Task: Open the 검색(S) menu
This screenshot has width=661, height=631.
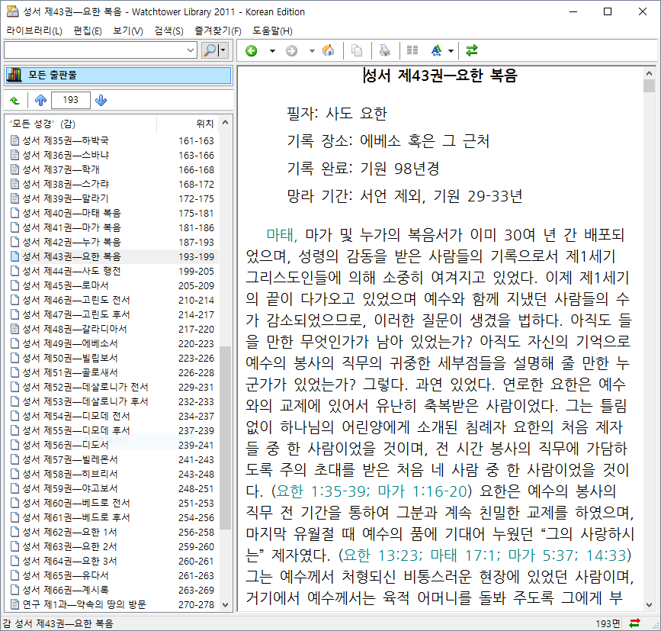Action: point(168,31)
